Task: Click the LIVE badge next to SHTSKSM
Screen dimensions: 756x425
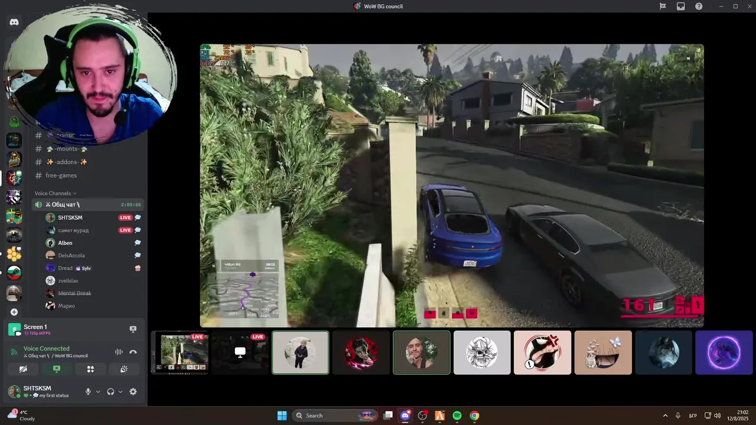Action: (x=125, y=218)
